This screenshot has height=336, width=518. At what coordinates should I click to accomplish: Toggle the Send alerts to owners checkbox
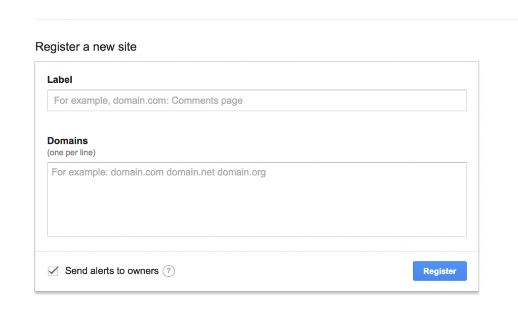tap(53, 271)
